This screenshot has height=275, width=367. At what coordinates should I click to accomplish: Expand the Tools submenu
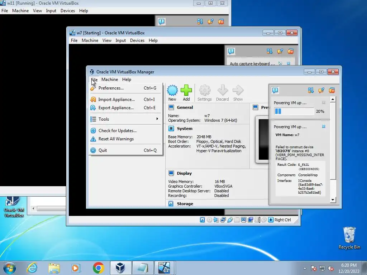[125, 119]
